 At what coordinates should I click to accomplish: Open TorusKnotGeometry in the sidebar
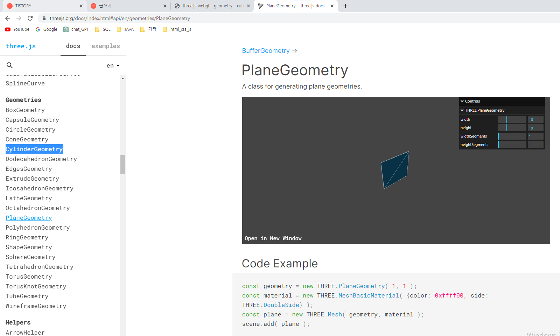pyautogui.click(x=36, y=286)
